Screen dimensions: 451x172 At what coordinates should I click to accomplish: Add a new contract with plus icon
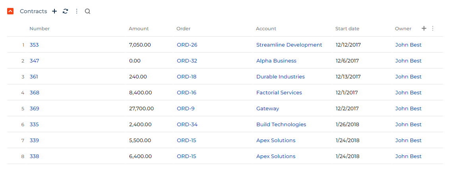click(x=54, y=11)
